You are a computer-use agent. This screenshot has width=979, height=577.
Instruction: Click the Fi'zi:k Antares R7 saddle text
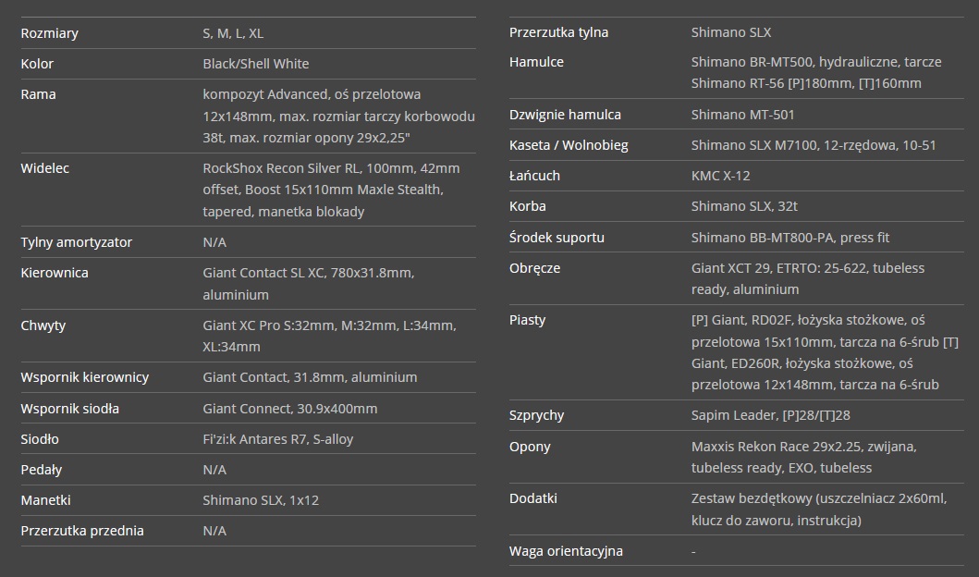point(278,439)
